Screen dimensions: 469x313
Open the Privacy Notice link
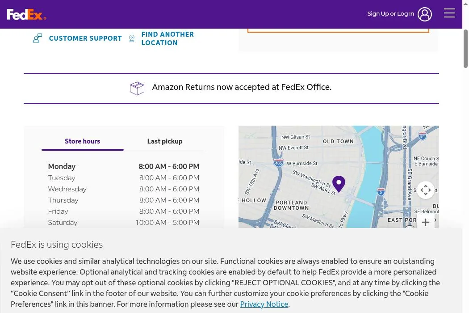click(x=264, y=304)
